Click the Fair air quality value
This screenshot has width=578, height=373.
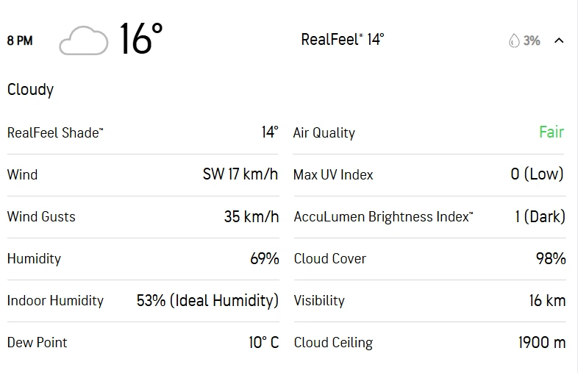pos(551,132)
